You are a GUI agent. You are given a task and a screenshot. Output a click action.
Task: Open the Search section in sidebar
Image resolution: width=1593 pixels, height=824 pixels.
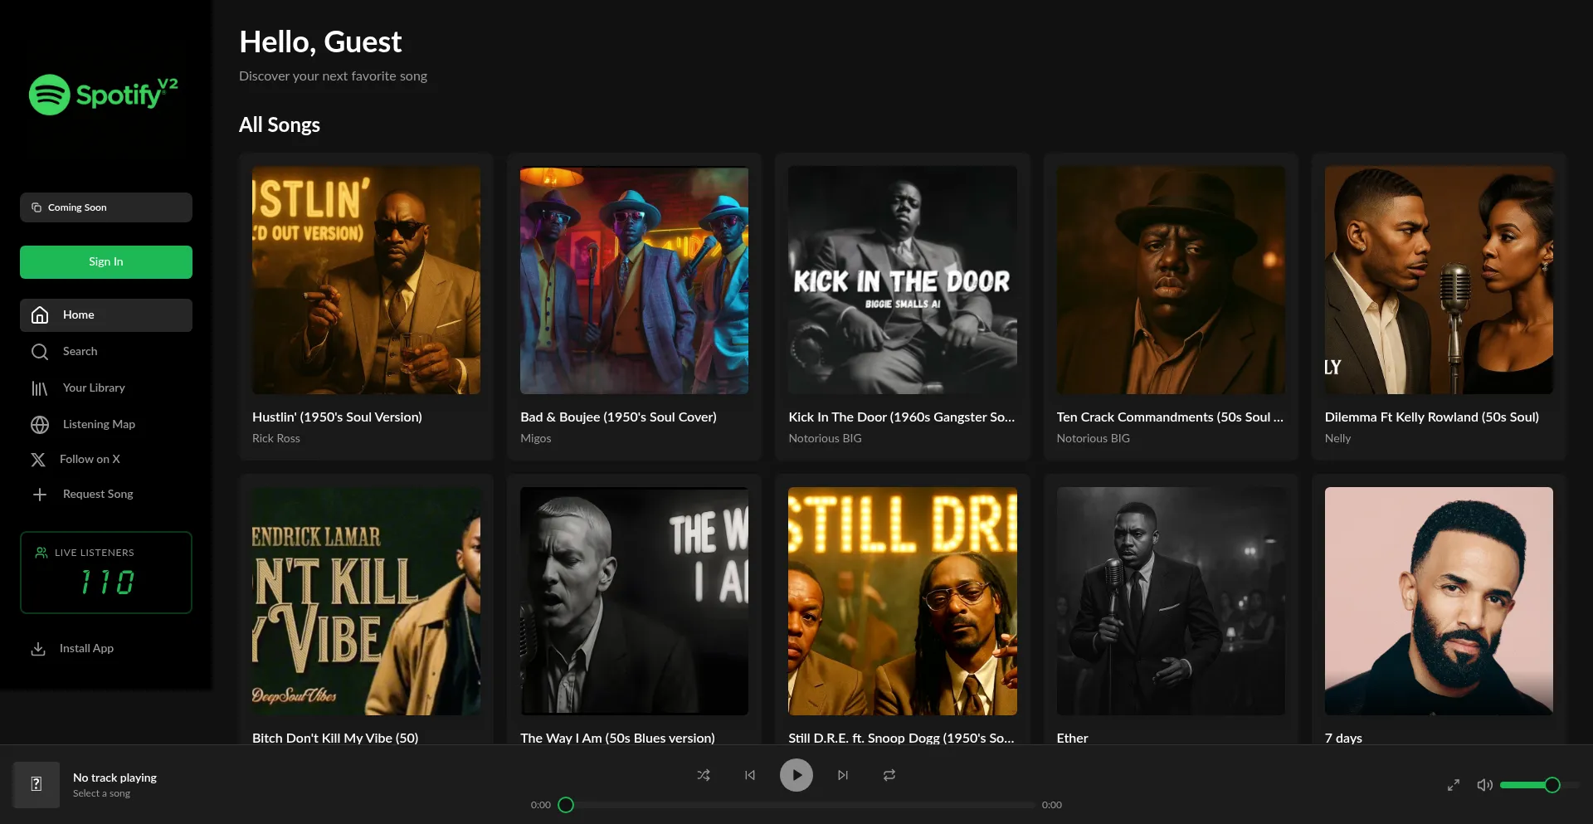pos(40,351)
